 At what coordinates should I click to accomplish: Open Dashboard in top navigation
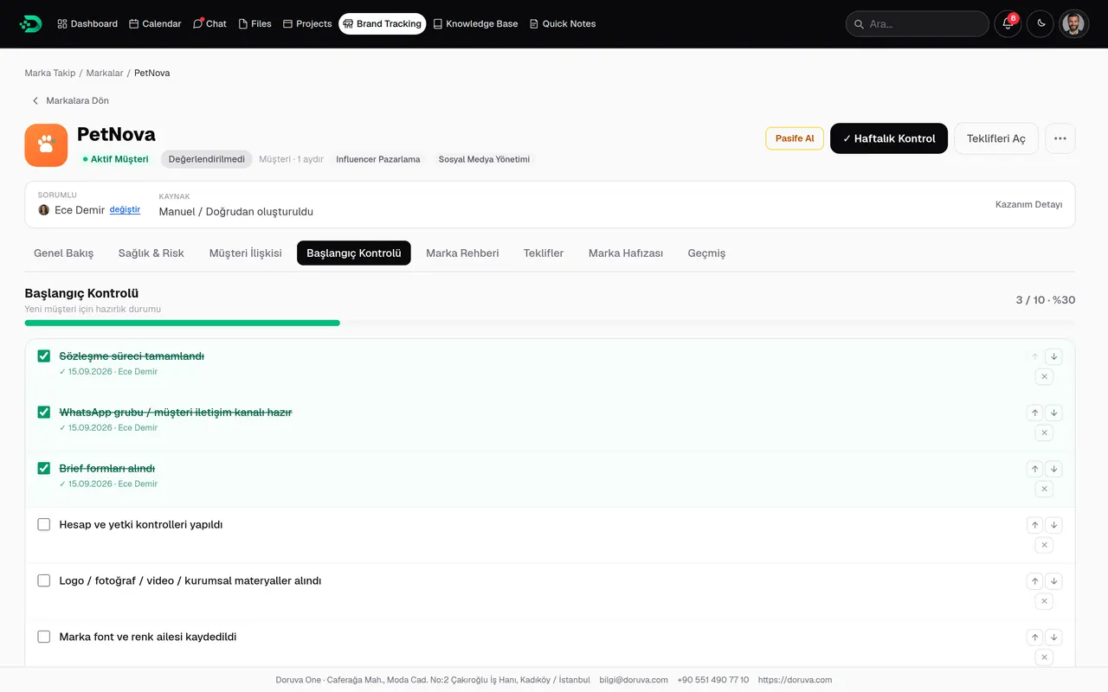87,23
